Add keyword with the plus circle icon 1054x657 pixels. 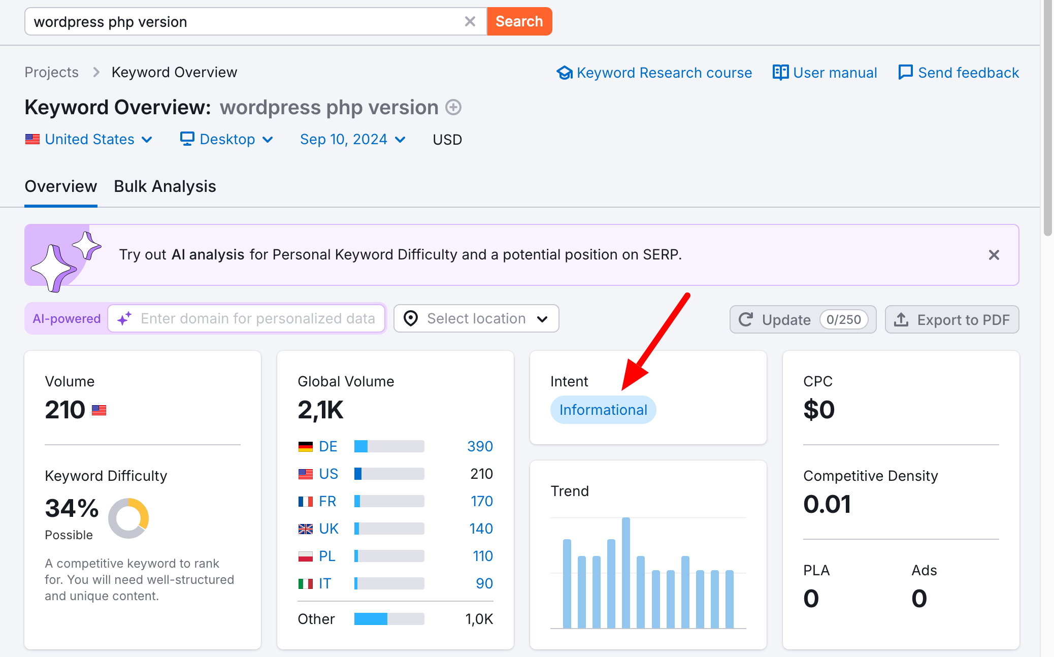[x=453, y=108]
